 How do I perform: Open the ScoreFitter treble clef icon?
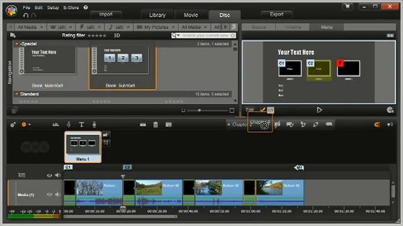pos(69,124)
